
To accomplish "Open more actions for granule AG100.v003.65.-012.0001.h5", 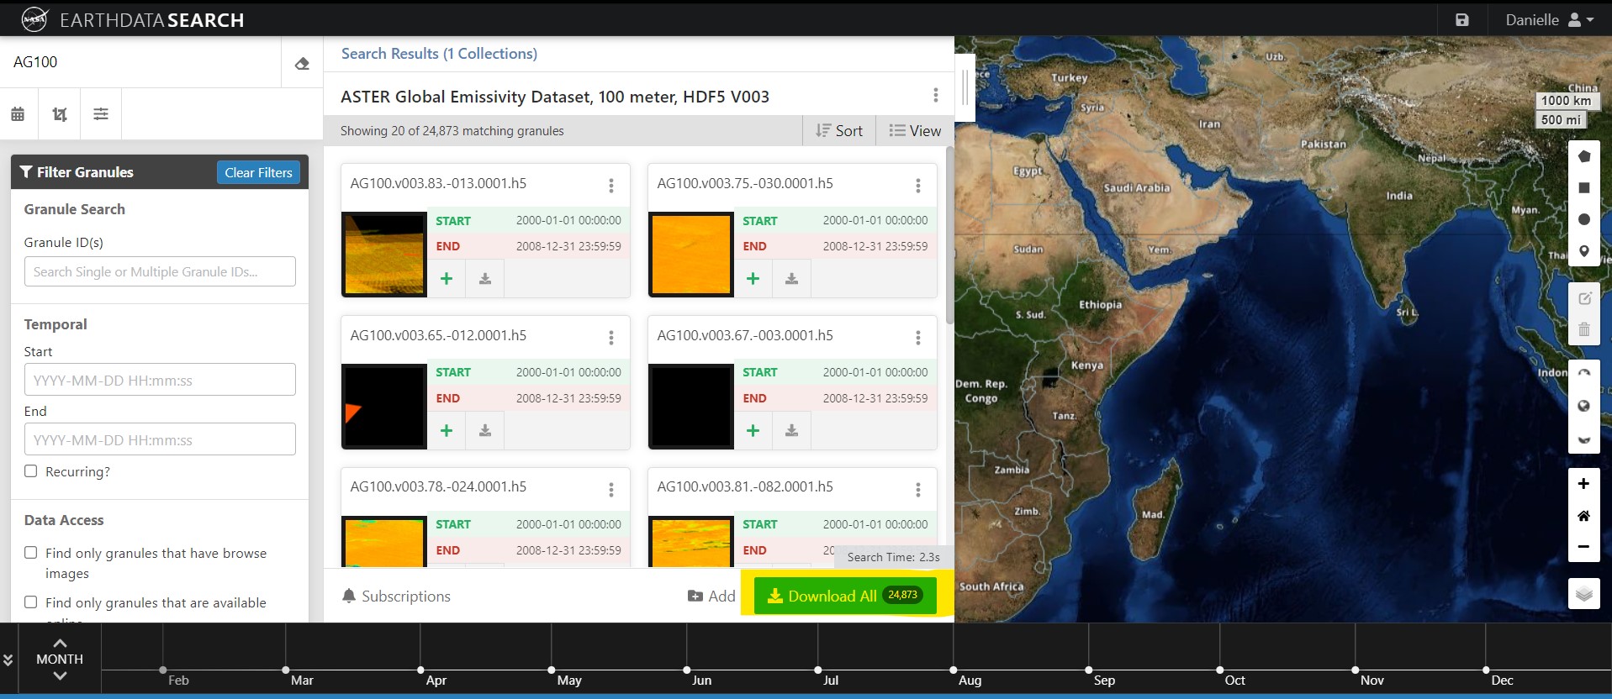I will tap(611, 337).
